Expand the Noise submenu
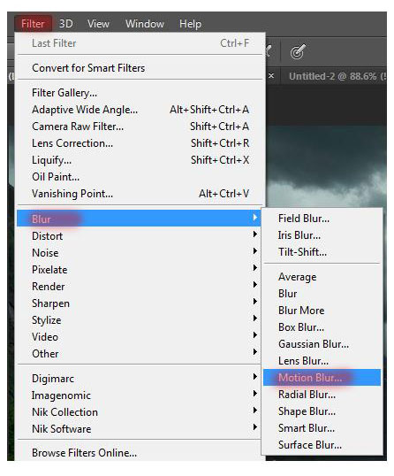394x476 pixels. (139, 252)
